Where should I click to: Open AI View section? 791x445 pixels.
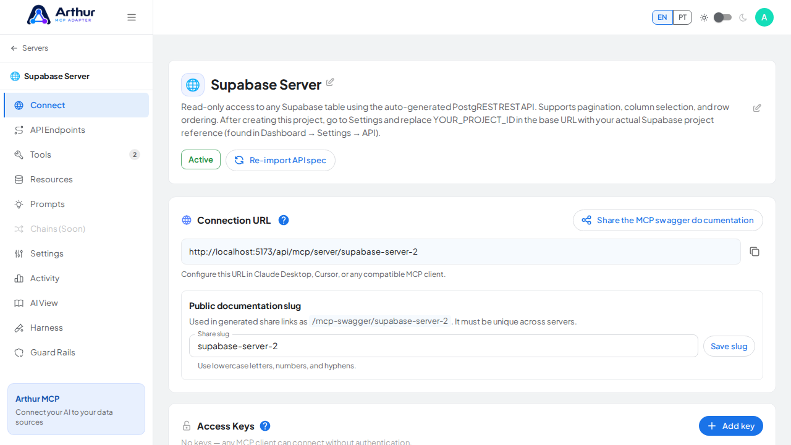(x=76, y=303)
